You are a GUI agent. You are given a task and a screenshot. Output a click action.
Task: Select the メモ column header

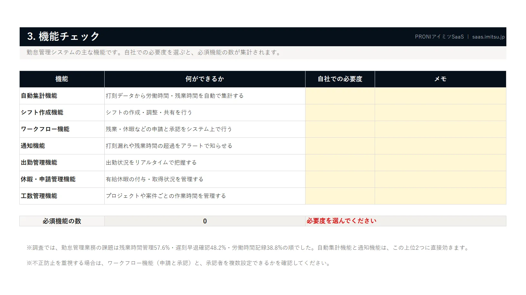coord(440,79)
